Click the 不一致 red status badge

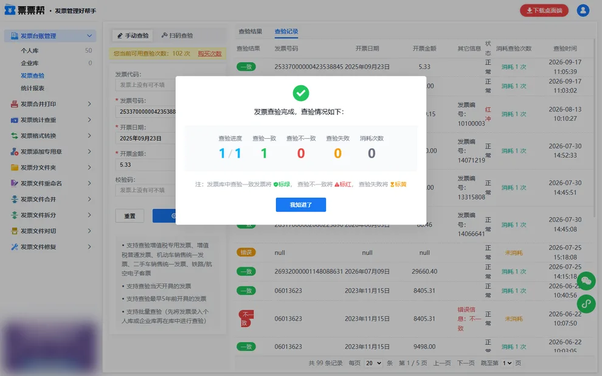click(246, 319)
